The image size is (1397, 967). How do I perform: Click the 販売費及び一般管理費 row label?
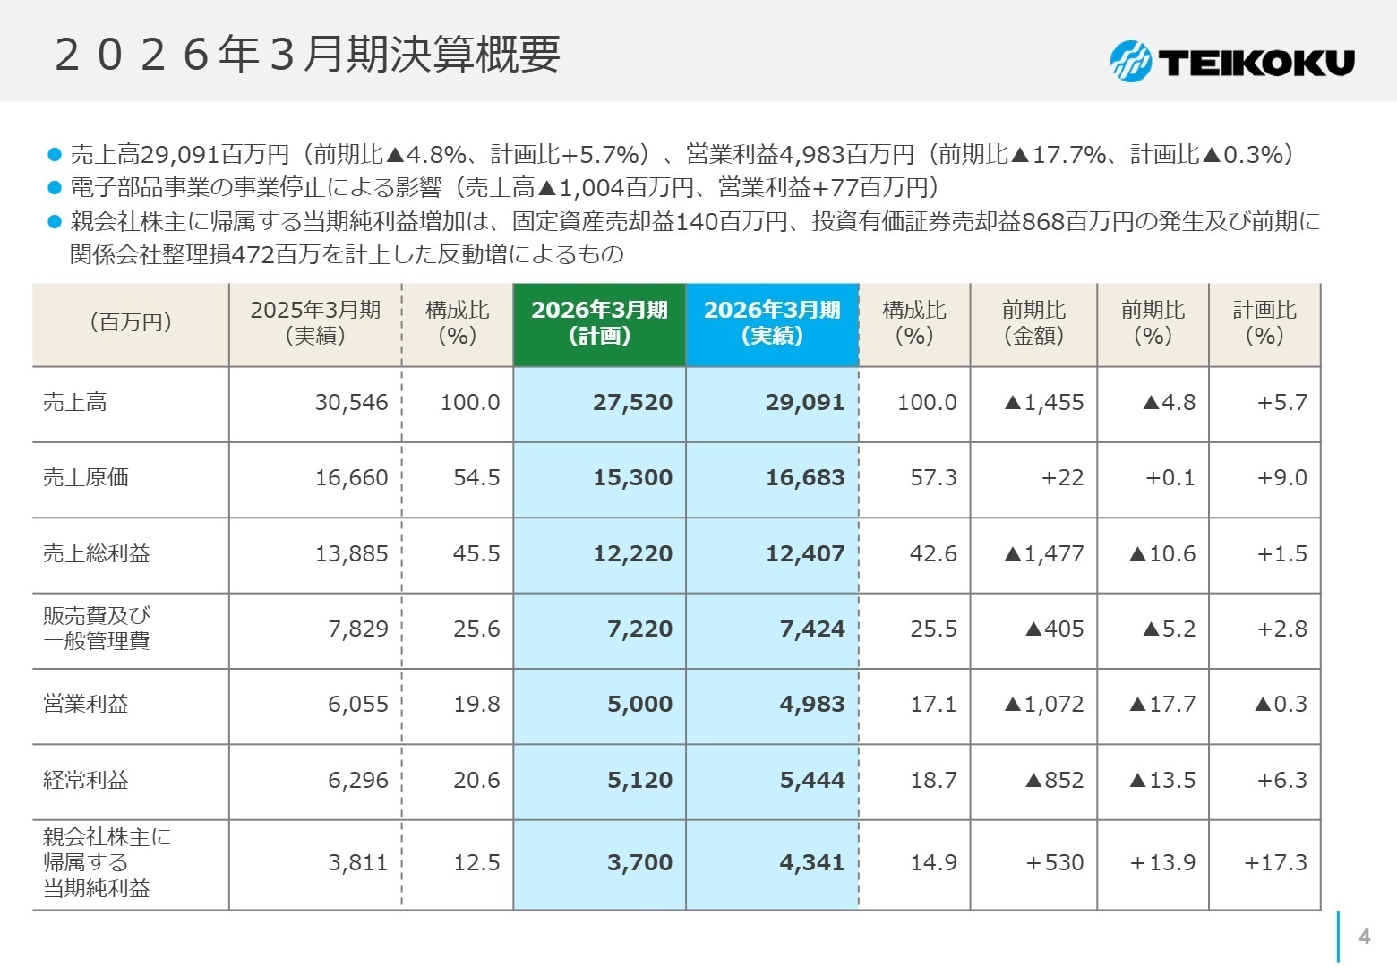coord(97,629)
